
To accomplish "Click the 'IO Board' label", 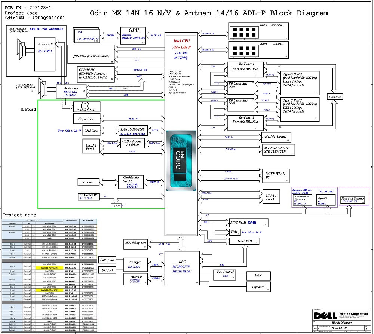I will (28, 110).
